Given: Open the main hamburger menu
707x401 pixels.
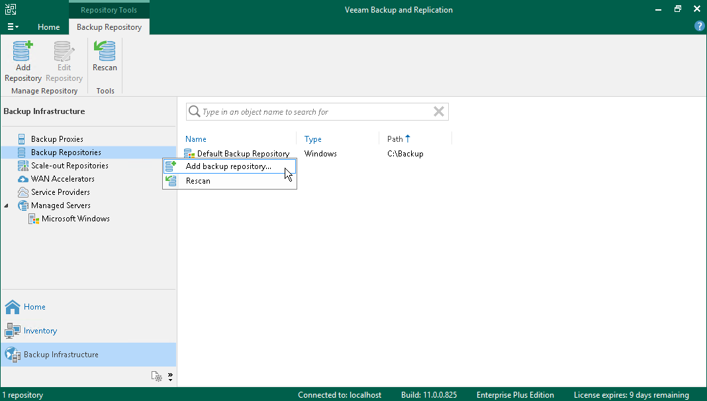Looking at the screenshot, I should pyautogui.click(x=13, y=27).
